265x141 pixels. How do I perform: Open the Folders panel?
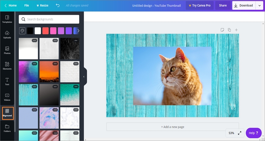click(7, 128)
